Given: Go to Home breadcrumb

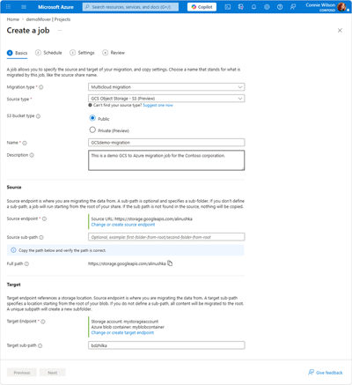Looking at the screenshot, I should (x=13, y=19).
